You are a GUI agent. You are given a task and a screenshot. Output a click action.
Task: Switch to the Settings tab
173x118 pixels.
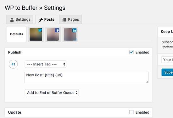click(x=20, y=19)
